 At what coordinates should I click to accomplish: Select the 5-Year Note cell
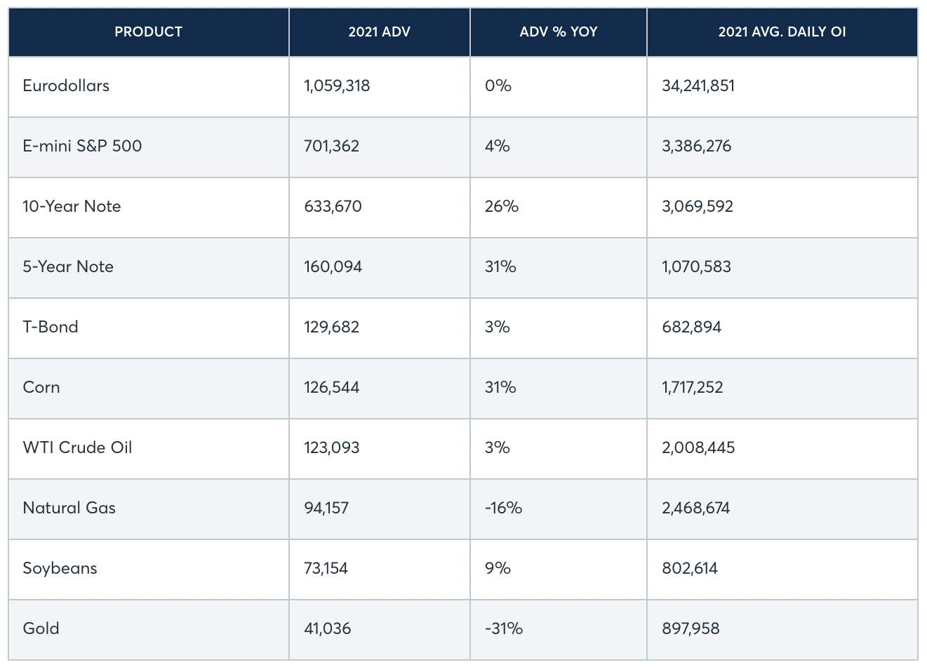(148, 268)
